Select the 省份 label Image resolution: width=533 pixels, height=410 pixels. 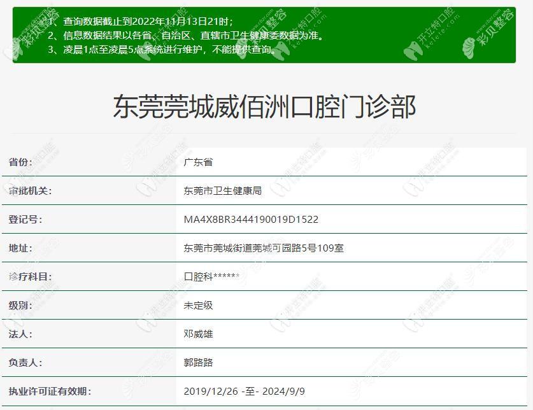tap(20, 162)
